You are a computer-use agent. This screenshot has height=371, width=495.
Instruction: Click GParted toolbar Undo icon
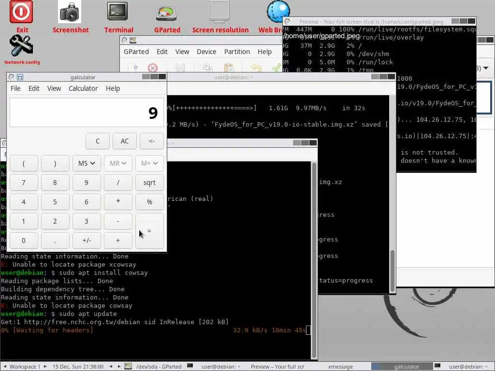256,68
